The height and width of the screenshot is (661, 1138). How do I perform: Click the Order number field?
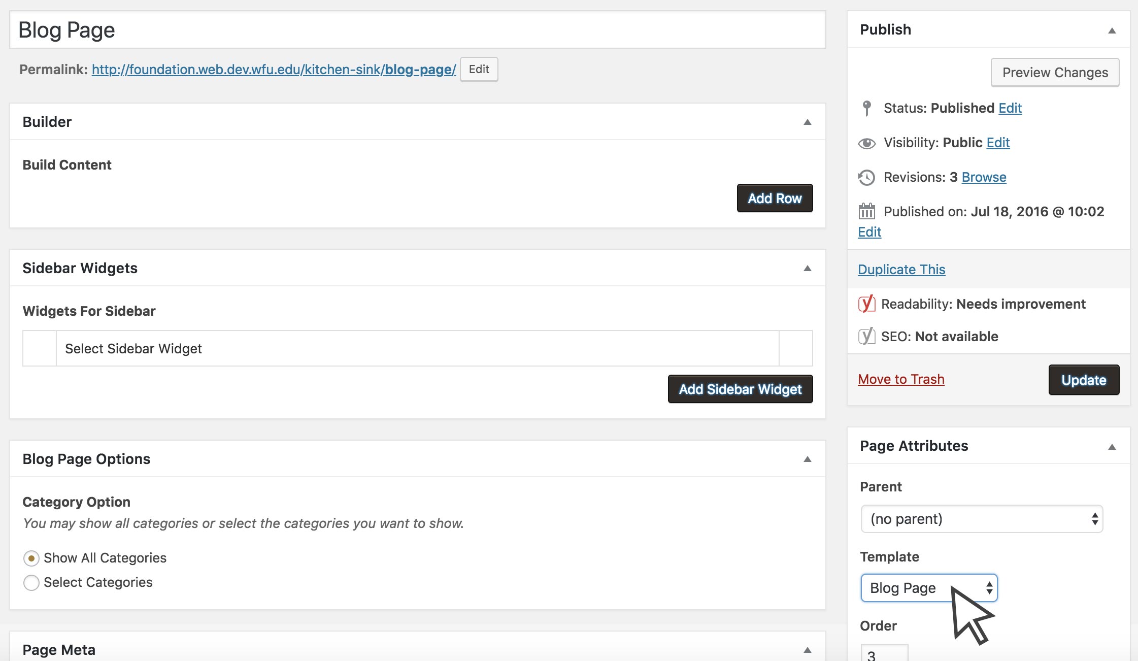click(x=884, y=653)
